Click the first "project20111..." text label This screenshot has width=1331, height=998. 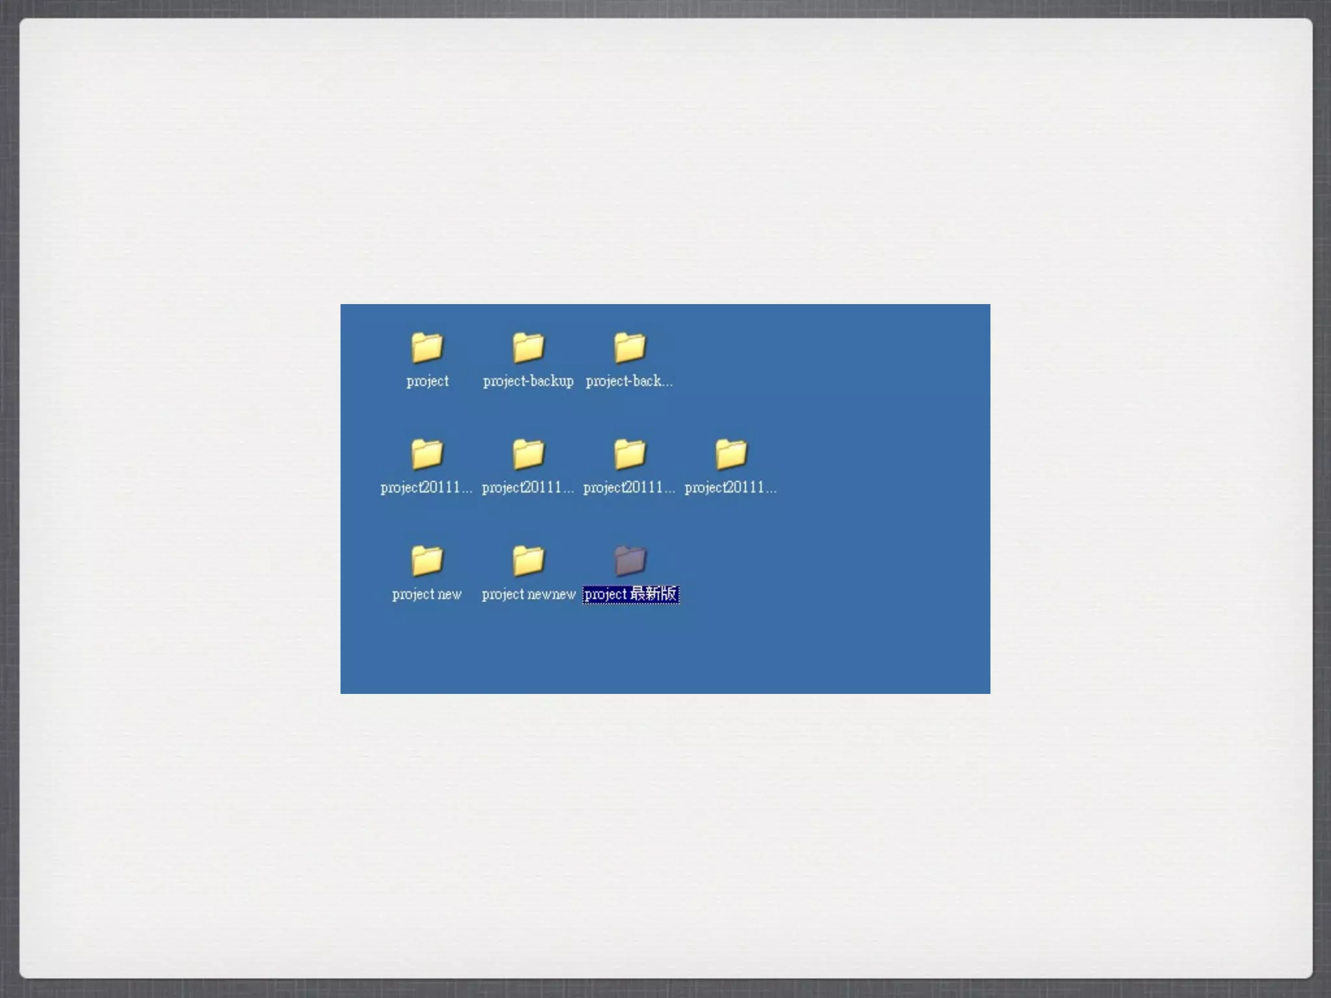(426, 488)
